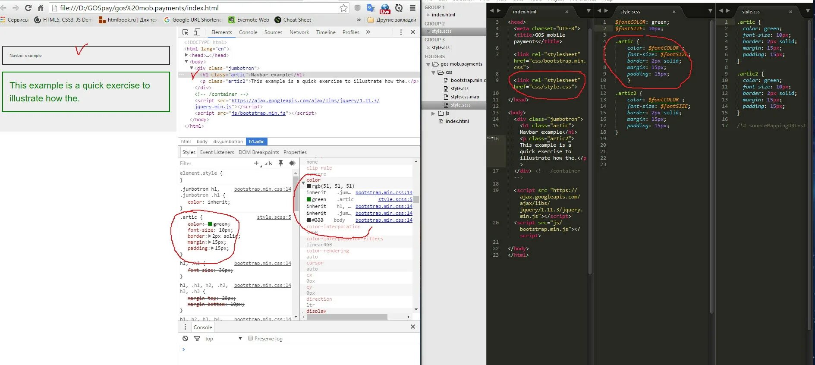The height and width of the screenshot is (365, 815).
Task: Close index.html under GROUP 1
Action: pos(428,15)
